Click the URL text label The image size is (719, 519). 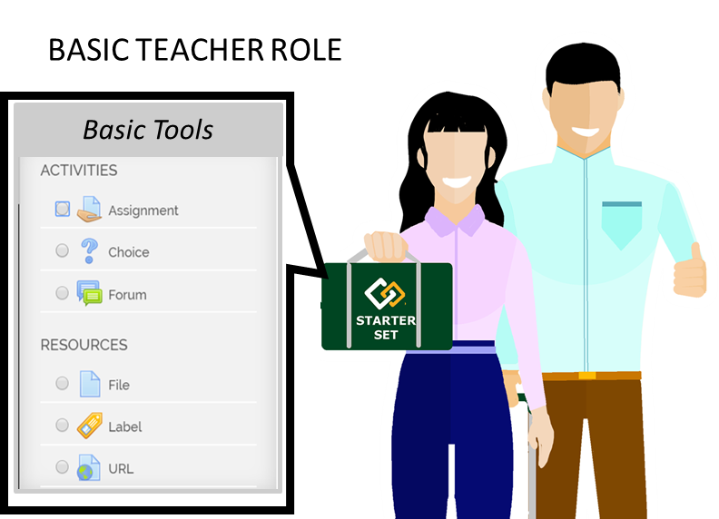coord(121,469)
